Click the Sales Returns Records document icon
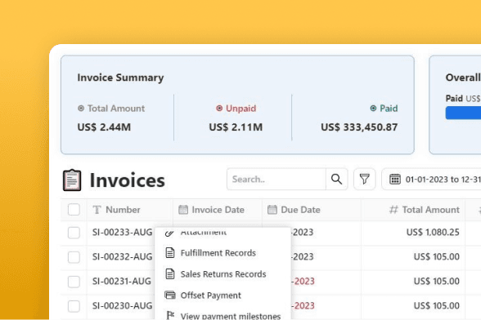The height and width of the screenshot is (320, 481). tap(170, 274)
